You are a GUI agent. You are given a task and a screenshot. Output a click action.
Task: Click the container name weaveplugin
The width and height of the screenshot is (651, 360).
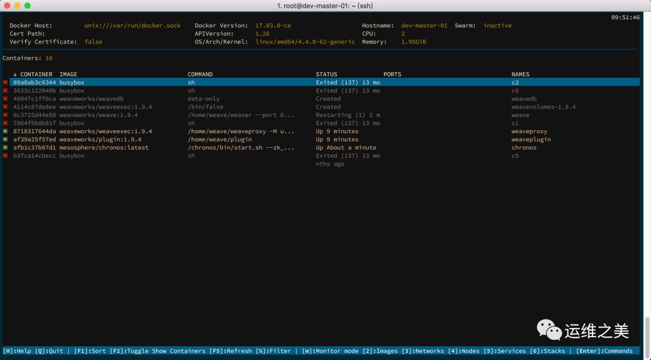pos(531,139)
